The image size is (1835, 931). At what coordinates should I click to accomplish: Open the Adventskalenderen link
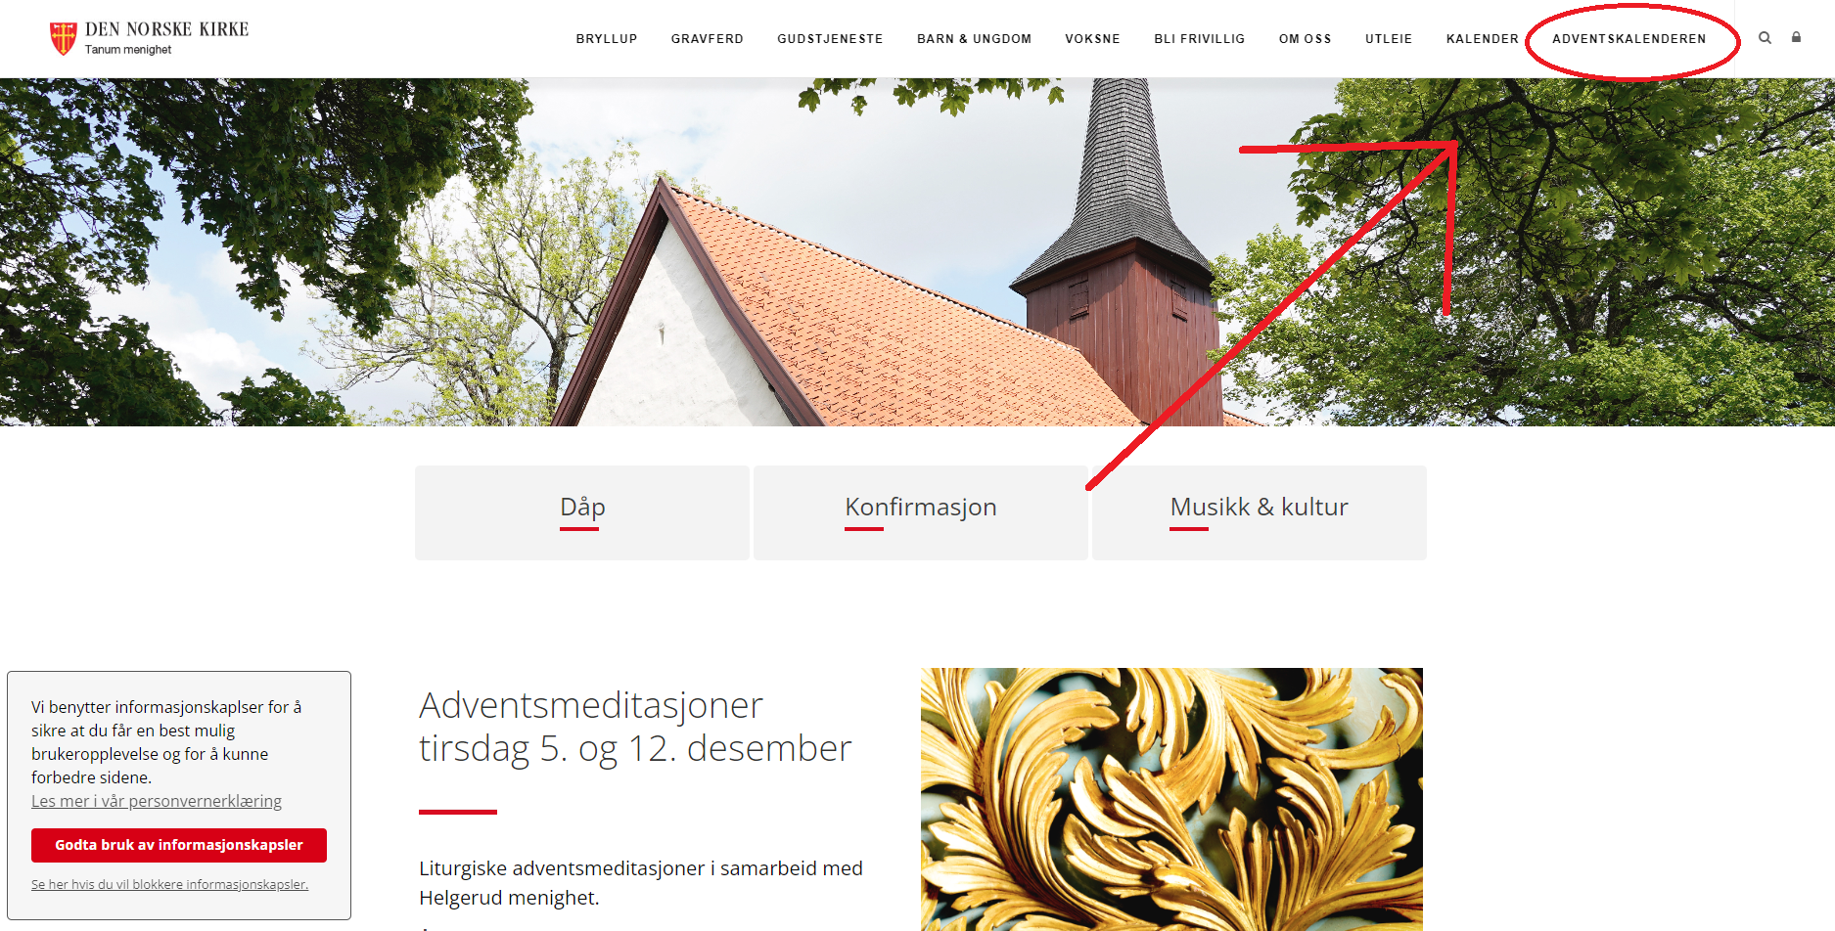click(x=1629, y=39)
